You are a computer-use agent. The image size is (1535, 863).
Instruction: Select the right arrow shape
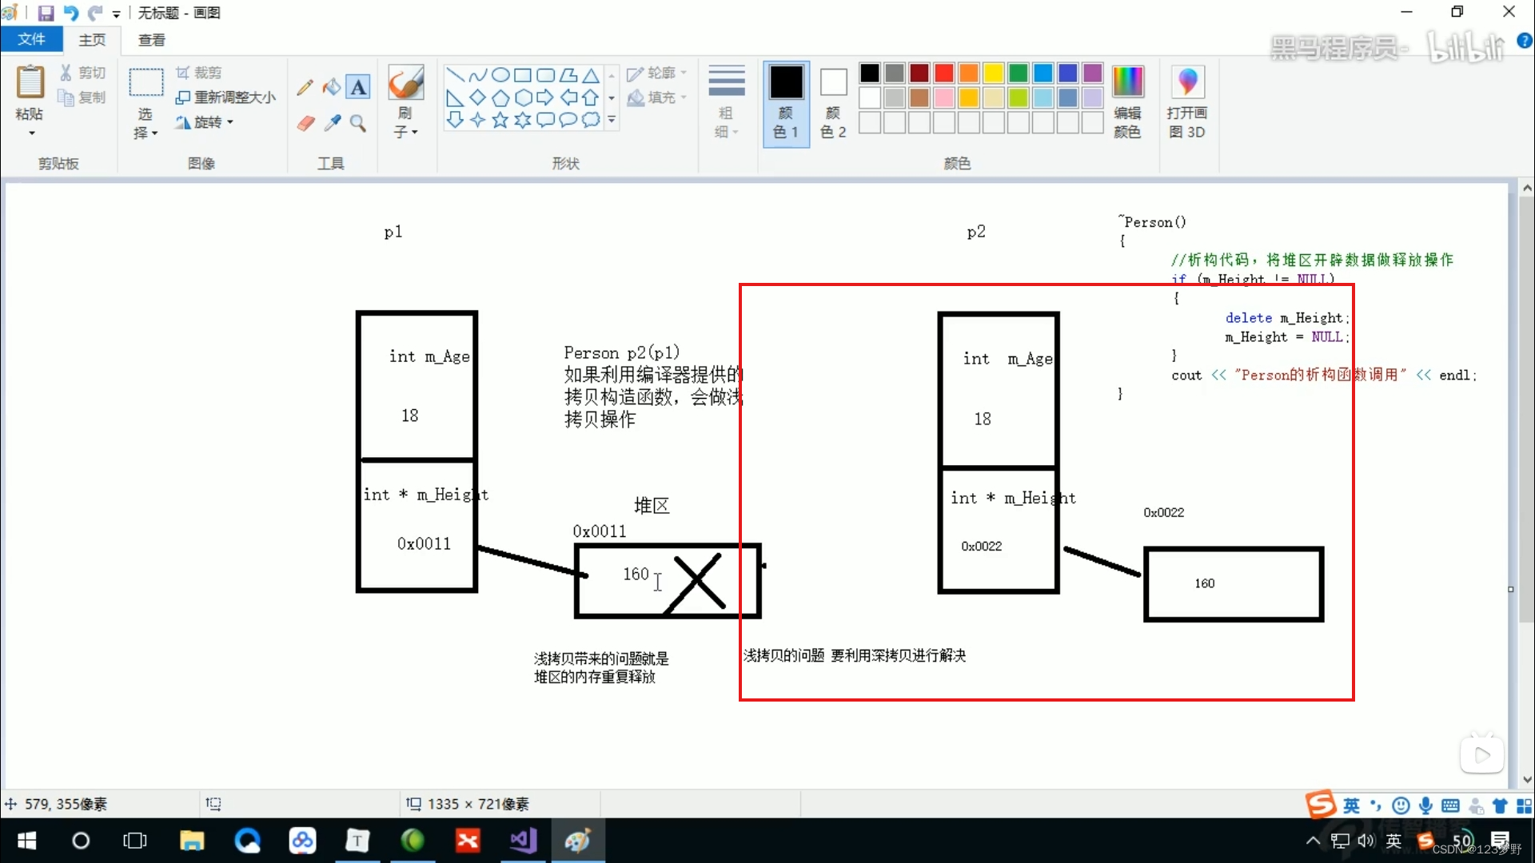point(545,97)
